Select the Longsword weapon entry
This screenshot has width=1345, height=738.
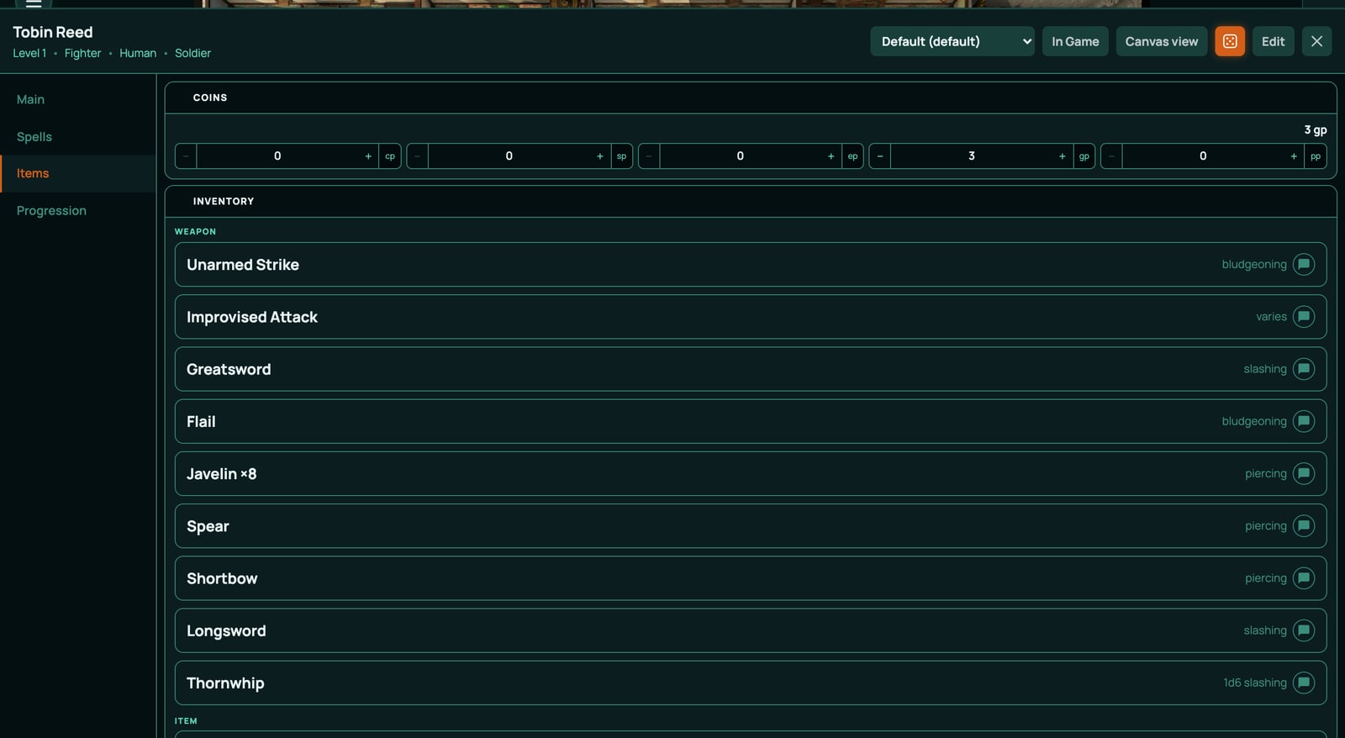pyautogui.click(x=751, y=630)
